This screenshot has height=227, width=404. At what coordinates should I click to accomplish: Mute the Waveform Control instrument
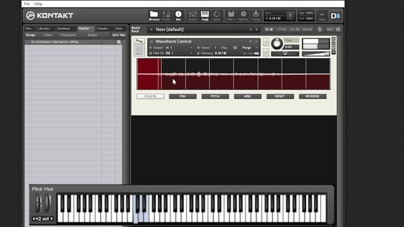(266, 52)
